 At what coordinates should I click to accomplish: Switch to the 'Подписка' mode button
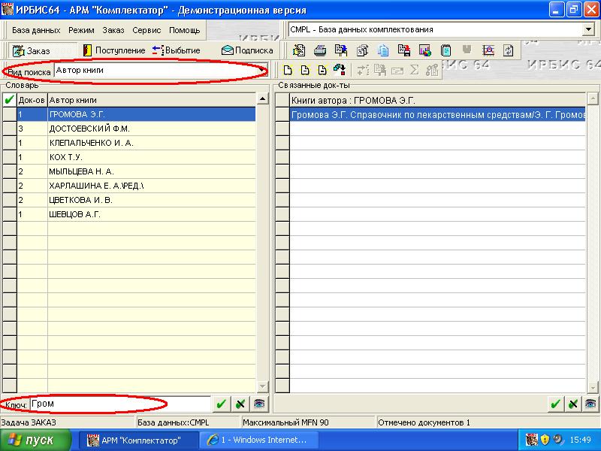[x=247, y=50]
